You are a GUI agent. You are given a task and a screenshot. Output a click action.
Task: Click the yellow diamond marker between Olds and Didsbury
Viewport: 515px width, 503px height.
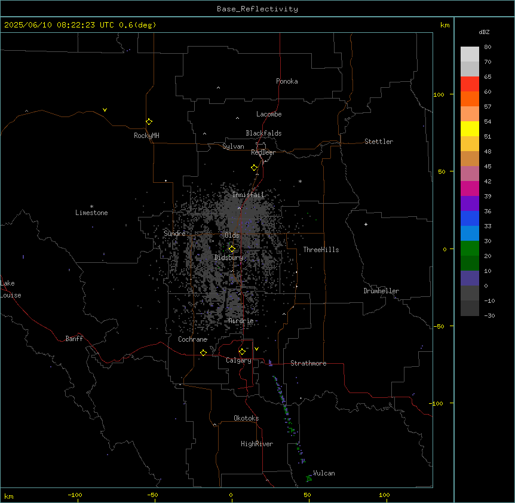[x=232, y=249]
